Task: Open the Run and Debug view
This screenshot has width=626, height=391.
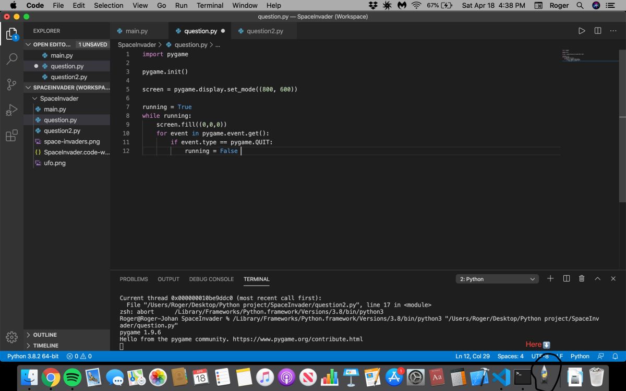Action: (11, 110)
